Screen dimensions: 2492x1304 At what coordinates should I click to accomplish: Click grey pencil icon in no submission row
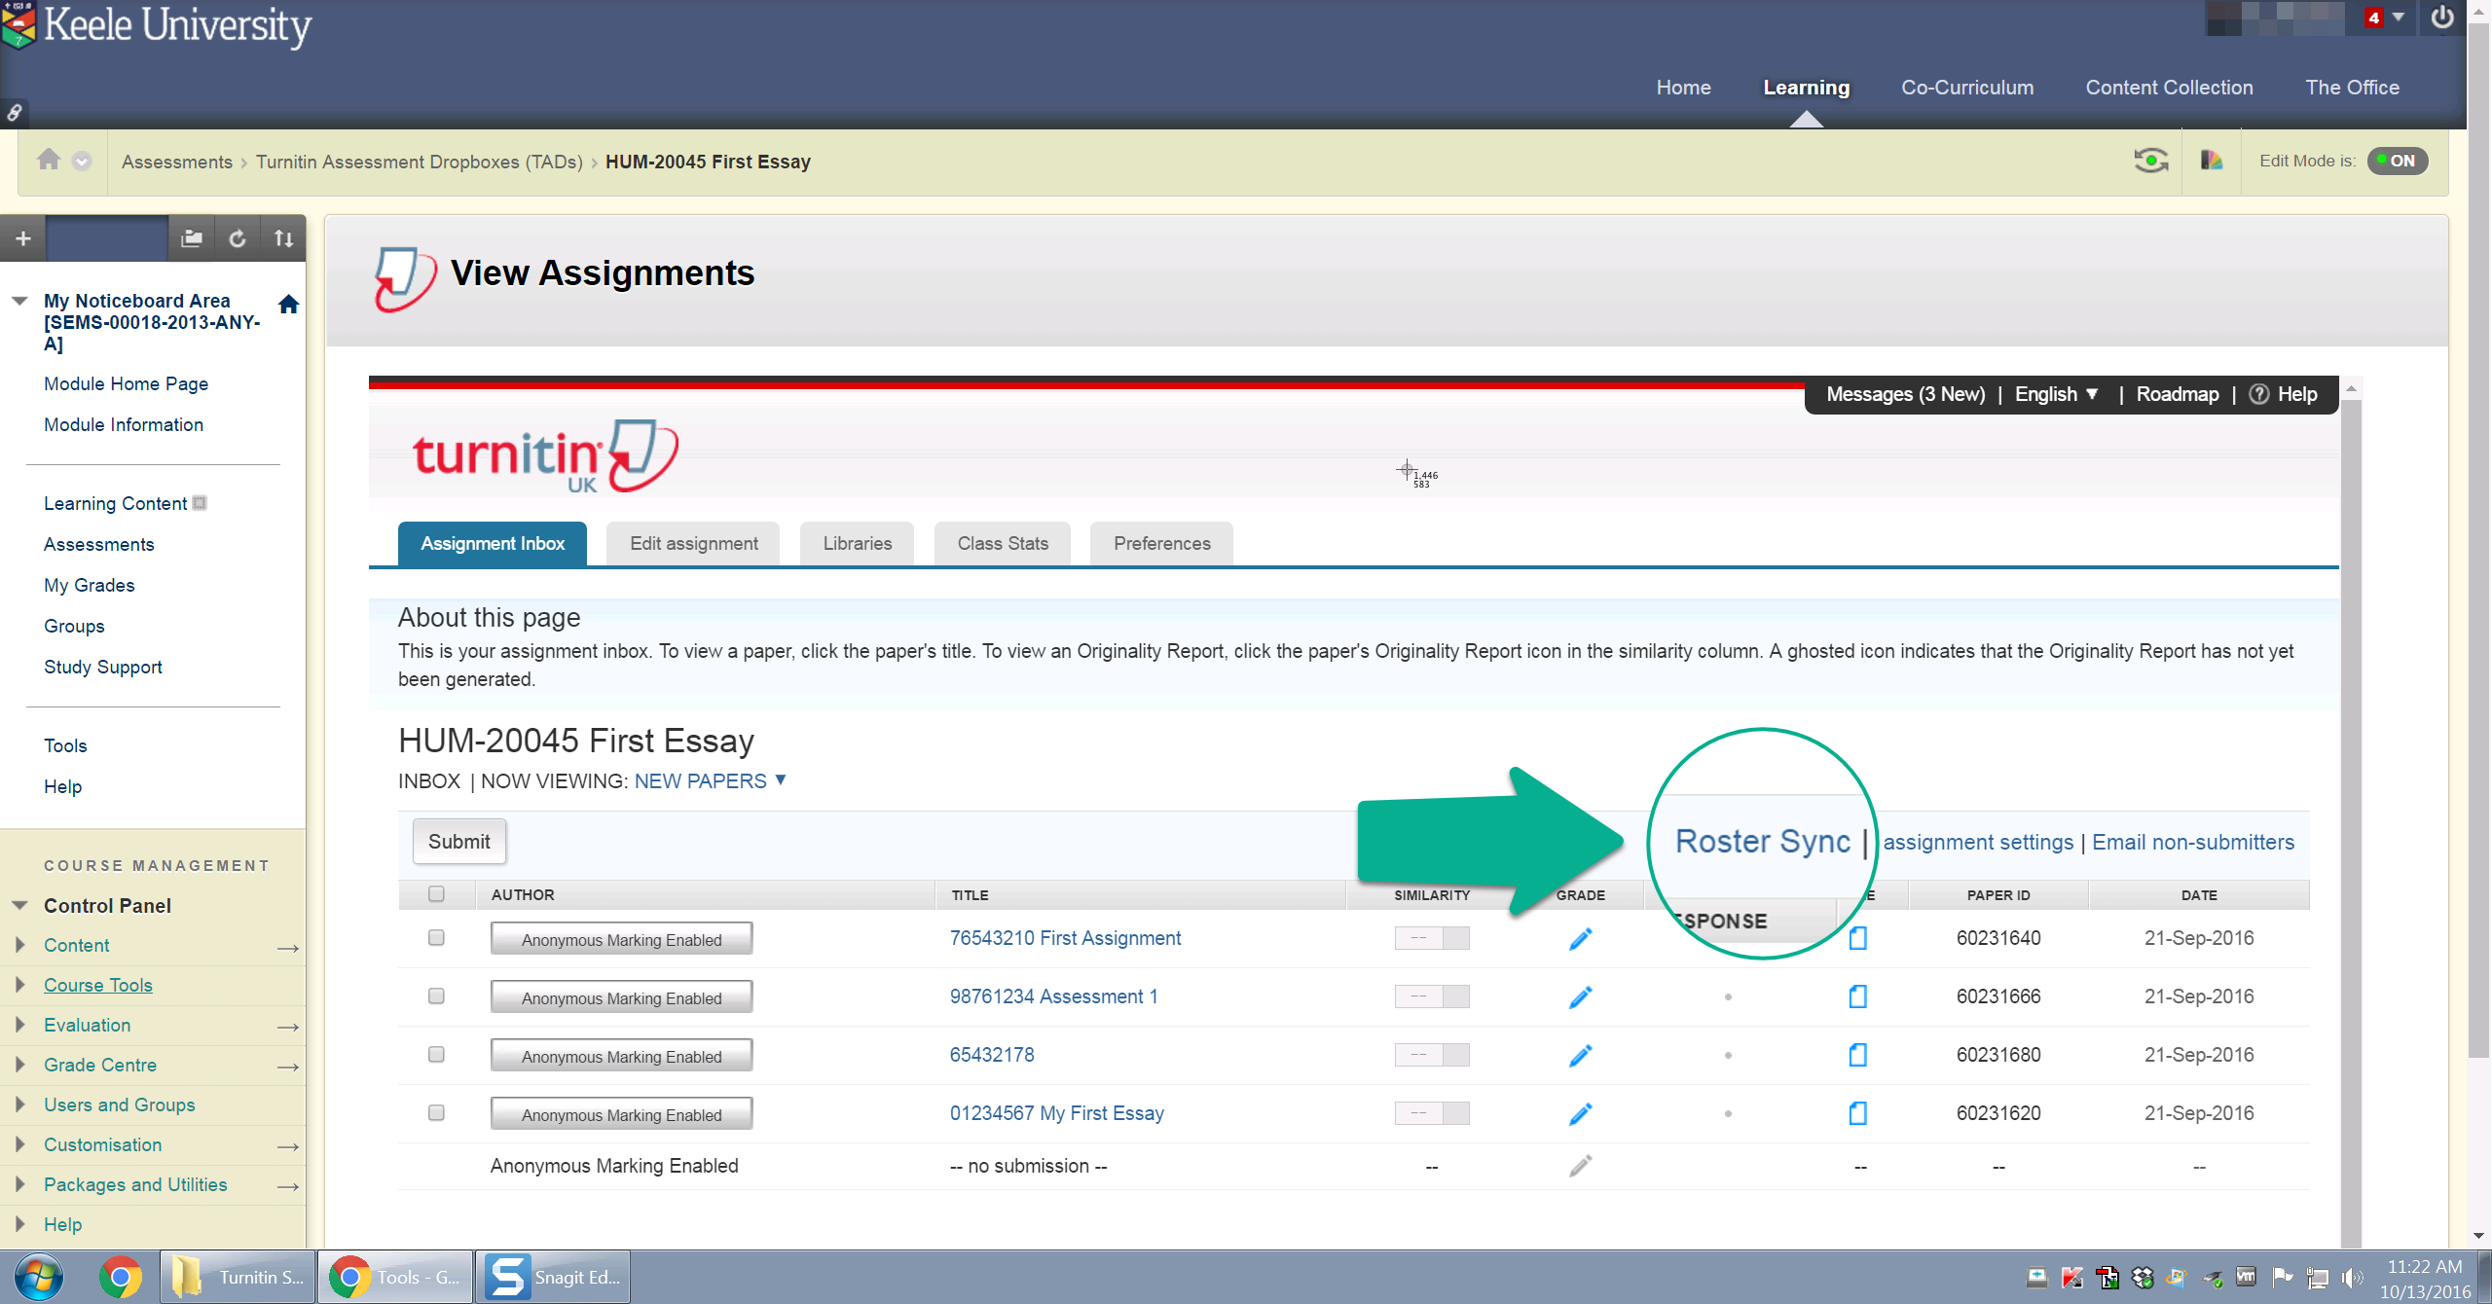pos(1580,1166)
